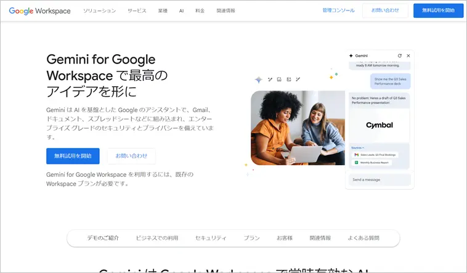Click the blue 無料試用を開始 button in header
The height and width of the screenshot is (273, 467).
click(x=438, y=10)
